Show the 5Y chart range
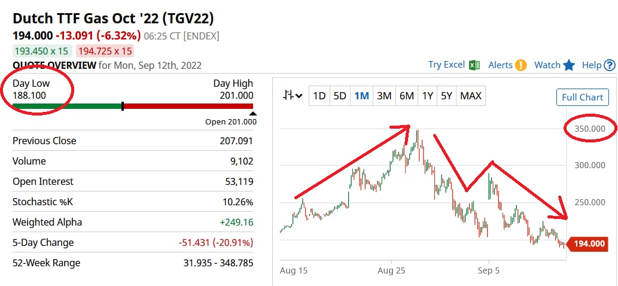 click(x=446, y=96)
